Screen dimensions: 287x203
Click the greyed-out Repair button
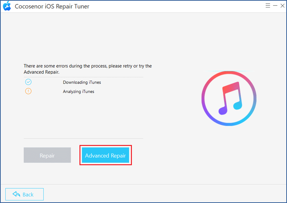[47, 155]
